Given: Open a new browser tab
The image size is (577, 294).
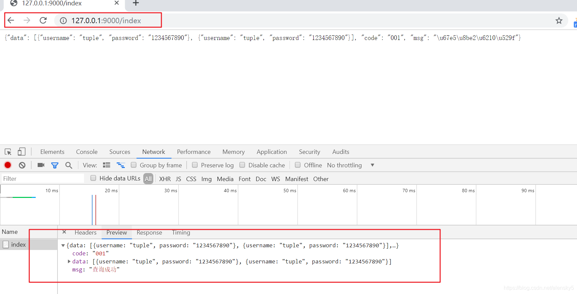Looking at the screenshot, I should click(x=136, y=3).
